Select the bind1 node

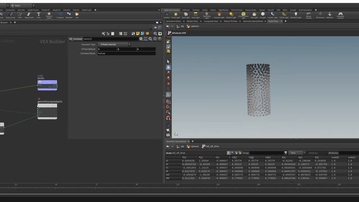tap(47, 85)
